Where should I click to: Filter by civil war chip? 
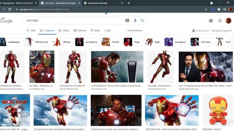pos(202,42)
